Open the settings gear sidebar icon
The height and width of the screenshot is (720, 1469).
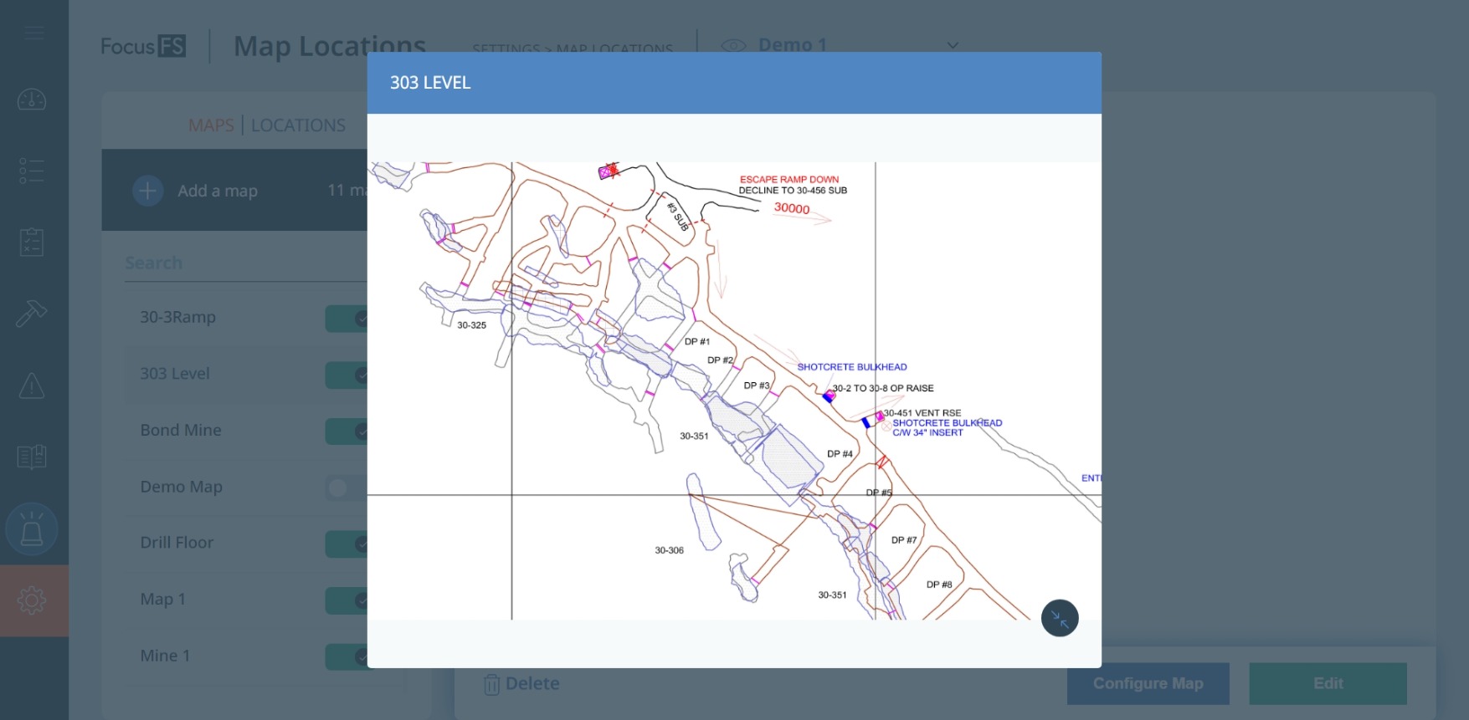[32, 600]
